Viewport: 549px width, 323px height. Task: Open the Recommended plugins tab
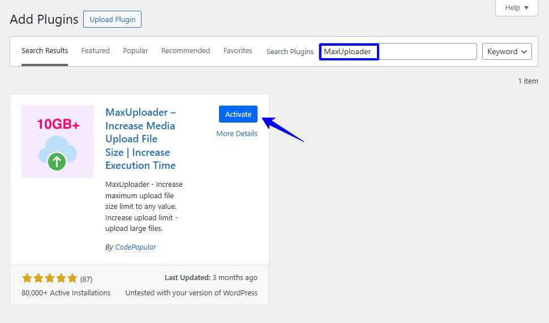186,51
